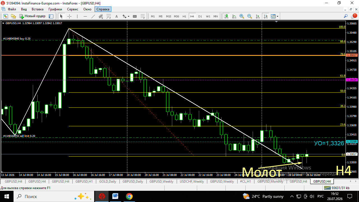Open chart templates icon
The image size is (359, 202).
(x=273, y=16)
